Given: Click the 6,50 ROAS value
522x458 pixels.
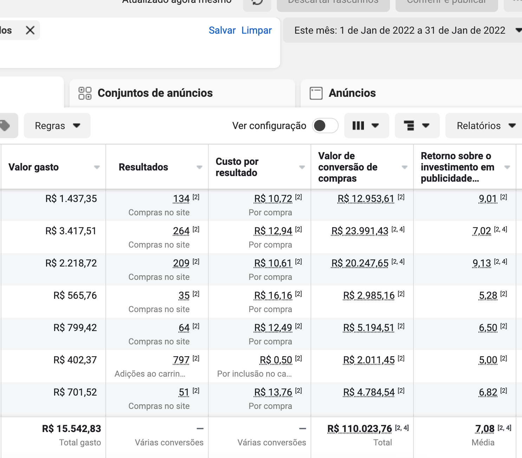Looking at the screenshot, I should pos(488,328).
